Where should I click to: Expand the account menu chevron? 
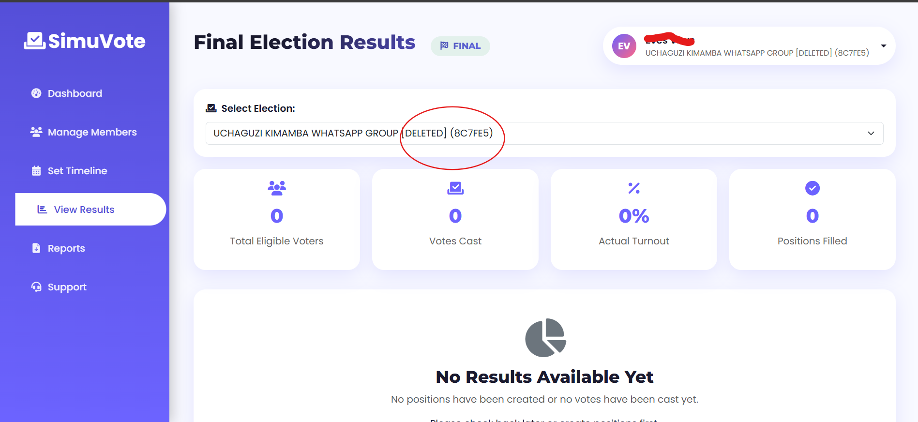click(884, 46)
